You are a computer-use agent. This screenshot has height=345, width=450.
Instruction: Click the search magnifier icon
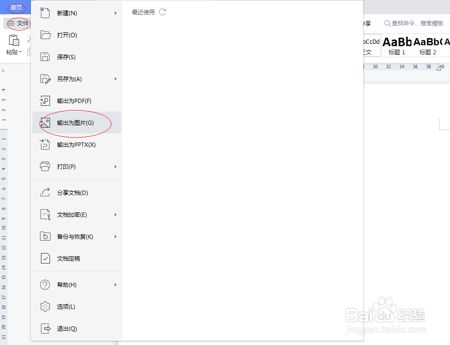click(387, 23)
